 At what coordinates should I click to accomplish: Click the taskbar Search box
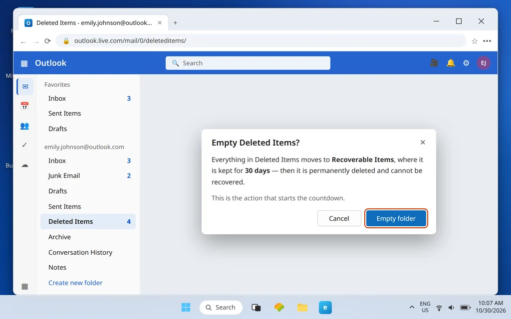221,307
